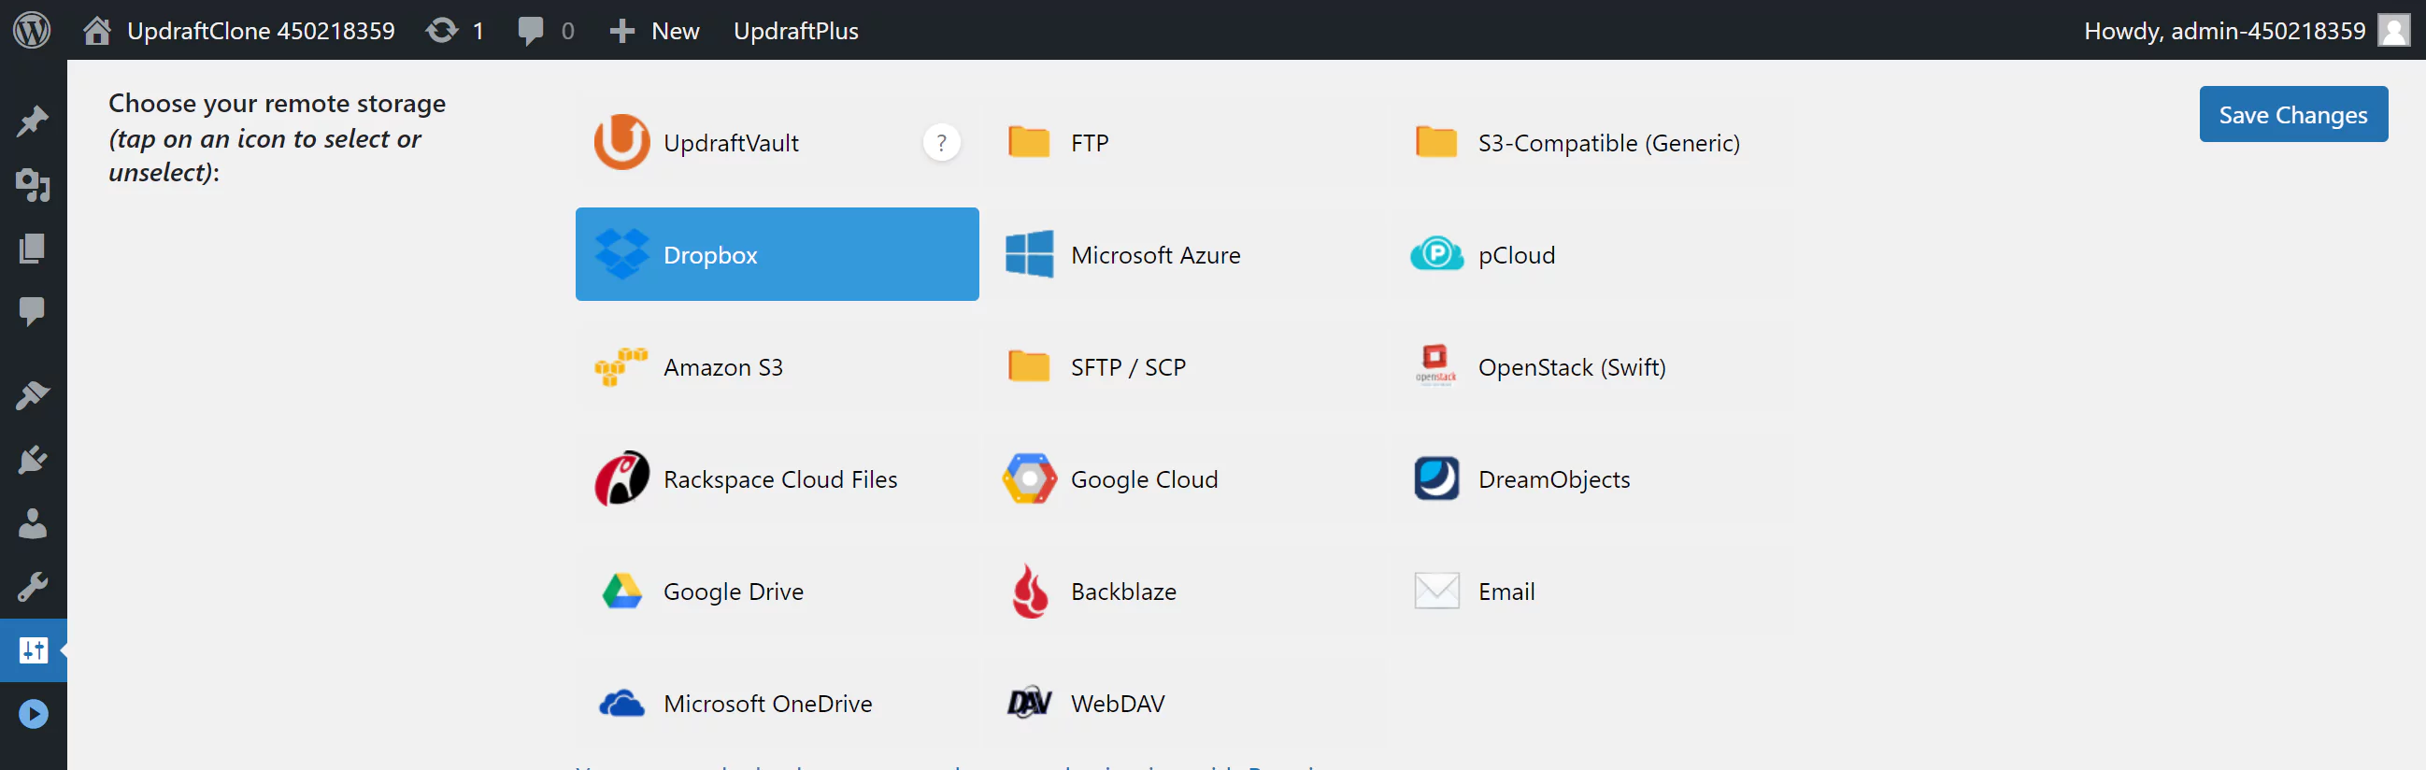Click the Microsoft OneDrive label

coord(767,703)
